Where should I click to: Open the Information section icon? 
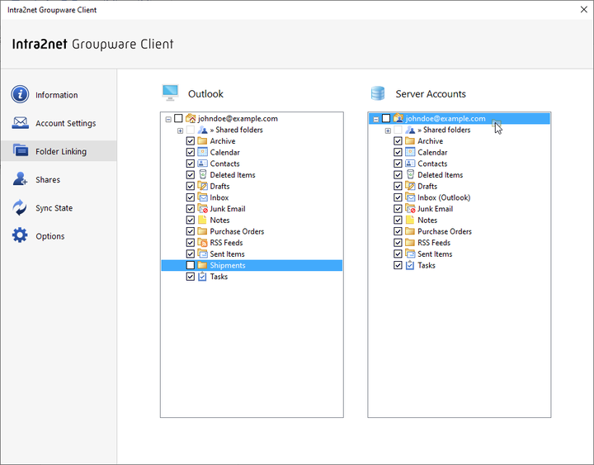click(x=20, y=94)
